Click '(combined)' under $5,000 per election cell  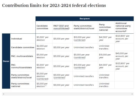tap(43, 79)
